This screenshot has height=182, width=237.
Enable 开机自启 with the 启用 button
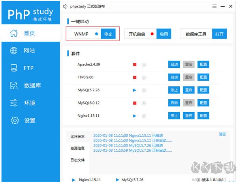tap(164, 34)
